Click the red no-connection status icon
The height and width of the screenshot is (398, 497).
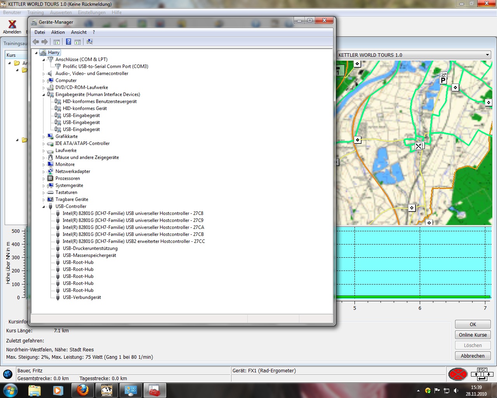pyautogui.click(x=458, y=374)
